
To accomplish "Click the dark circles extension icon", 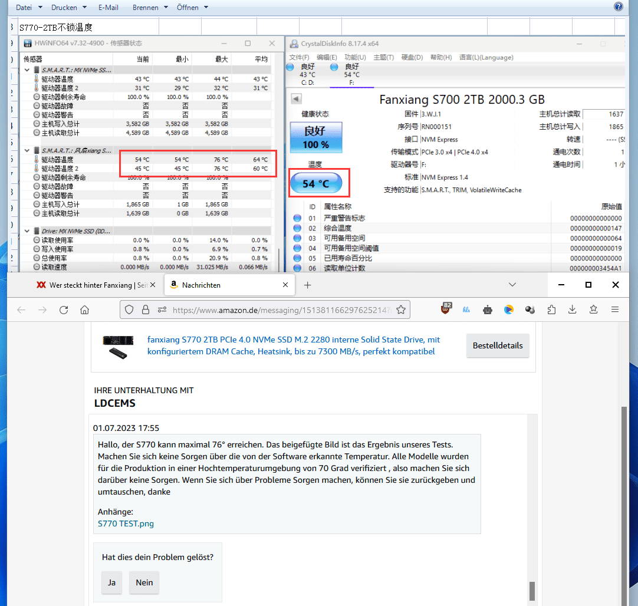I will (530, 310).
